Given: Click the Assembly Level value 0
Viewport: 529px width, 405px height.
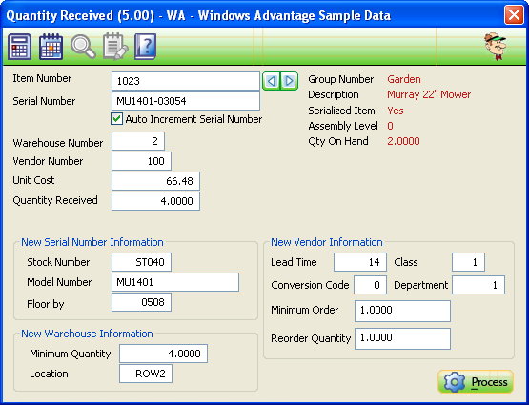Looking at the screenshot, I should [390, 126].
